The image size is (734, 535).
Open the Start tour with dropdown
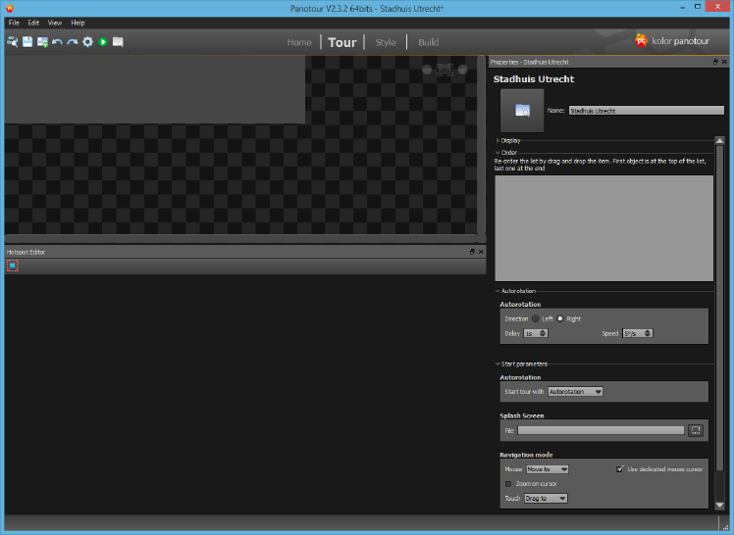coord(575,392)
